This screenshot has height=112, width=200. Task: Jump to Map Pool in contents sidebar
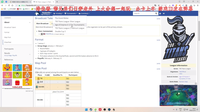(7, 37)
